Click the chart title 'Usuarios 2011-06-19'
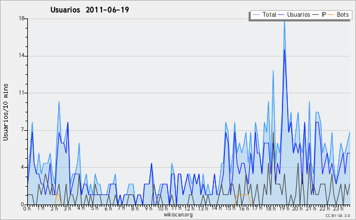Viewport: 356px width, 220px height. tap(90, 10)
